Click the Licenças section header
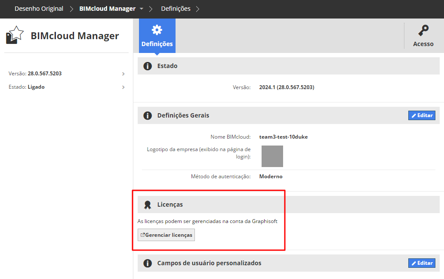Viewport: 444px width, 279px height. click(289, 205)
